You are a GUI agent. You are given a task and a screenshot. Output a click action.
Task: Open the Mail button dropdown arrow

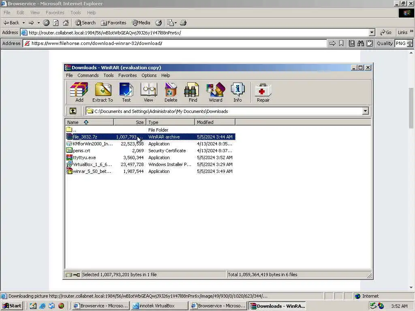pyautogui.click(x=175, y=23)
